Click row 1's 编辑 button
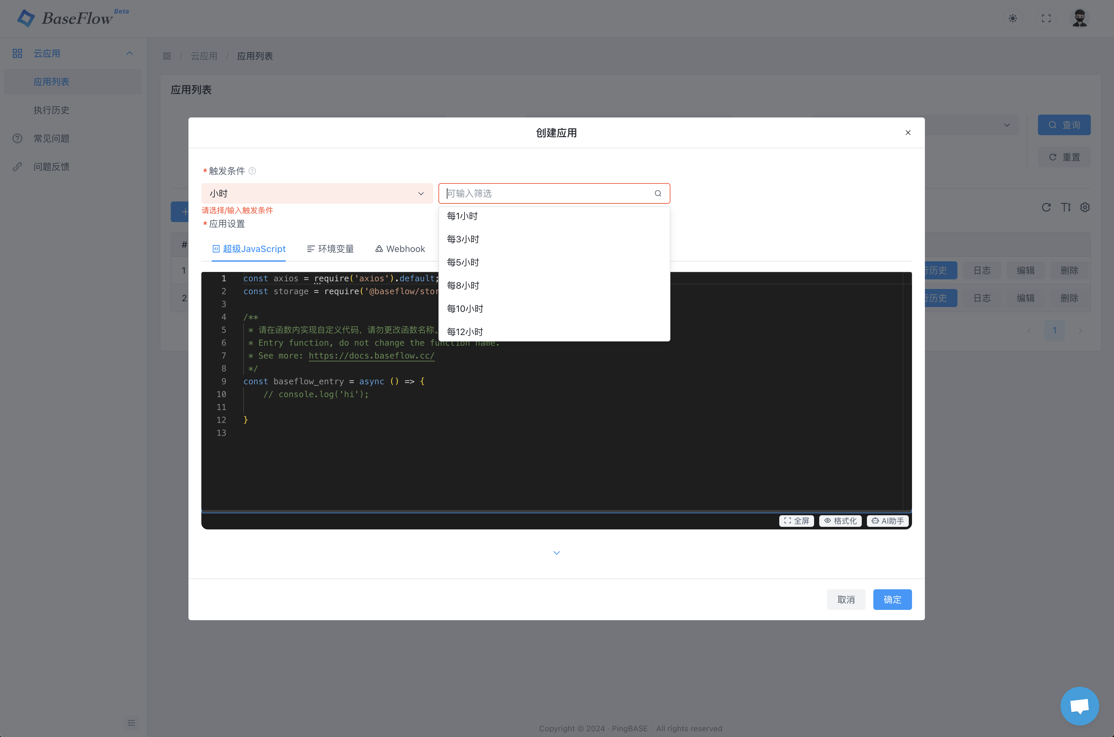Image resolution: width=1114 pixels, height=737 pixels. coord(1025,270)
